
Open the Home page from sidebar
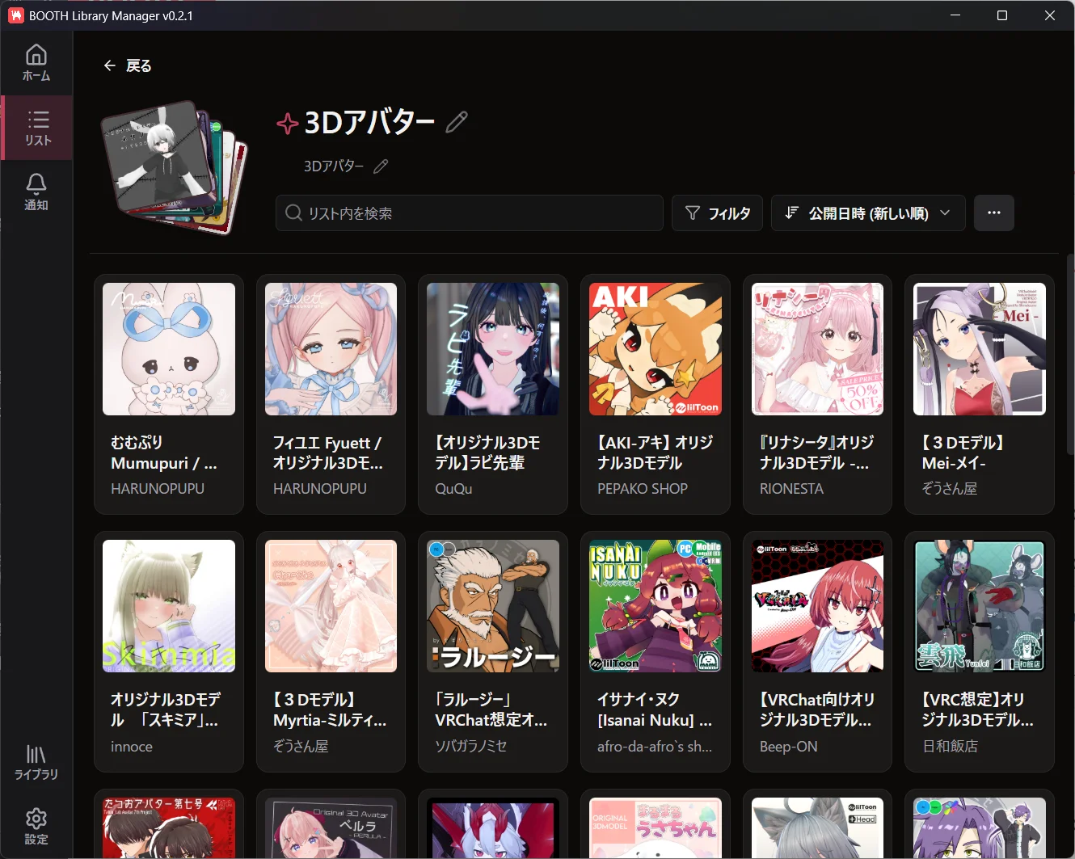coord(36,63)
